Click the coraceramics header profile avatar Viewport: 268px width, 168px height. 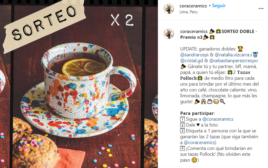pos(169,9)
